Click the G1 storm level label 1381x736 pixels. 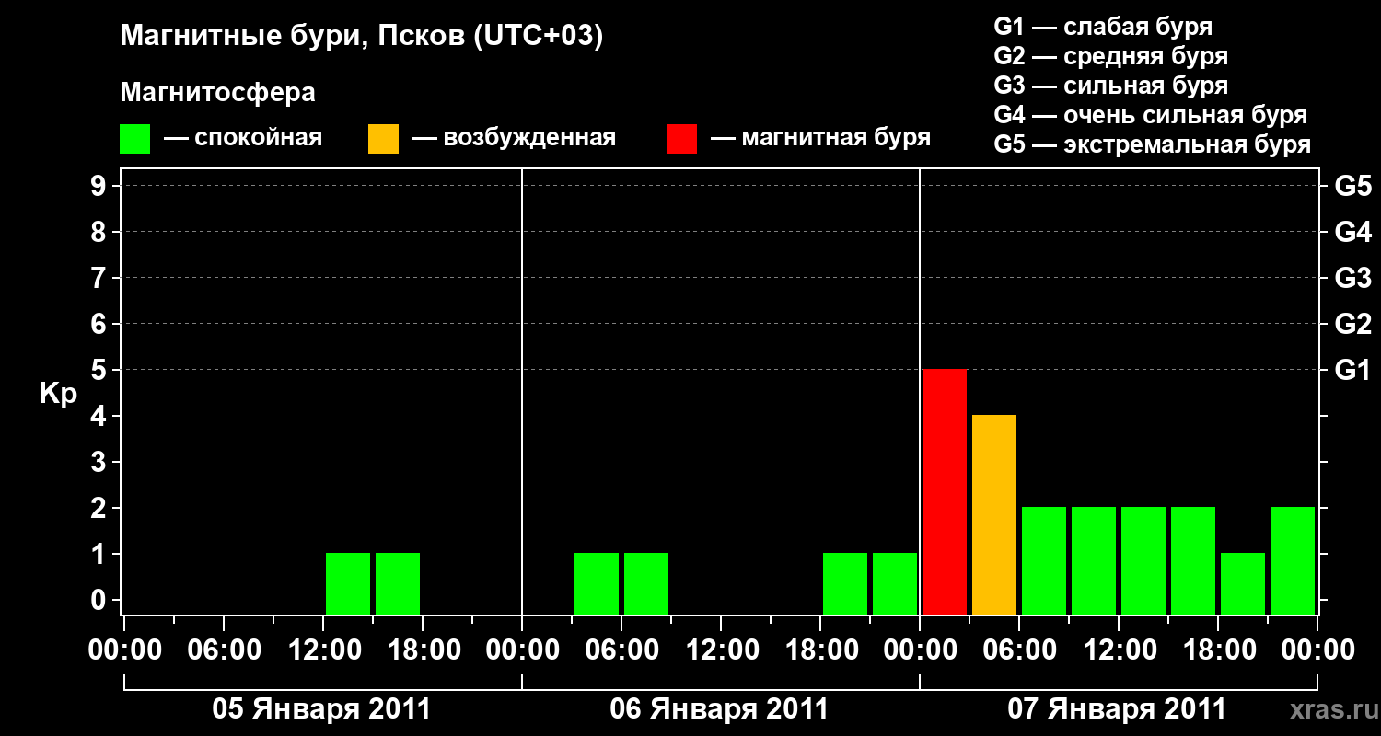1352,370
